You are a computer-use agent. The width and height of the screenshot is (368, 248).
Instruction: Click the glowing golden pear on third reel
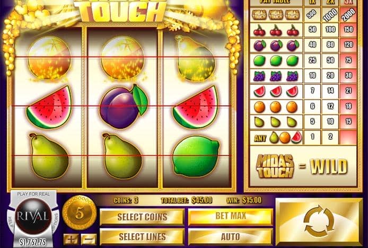pos(195,58)
